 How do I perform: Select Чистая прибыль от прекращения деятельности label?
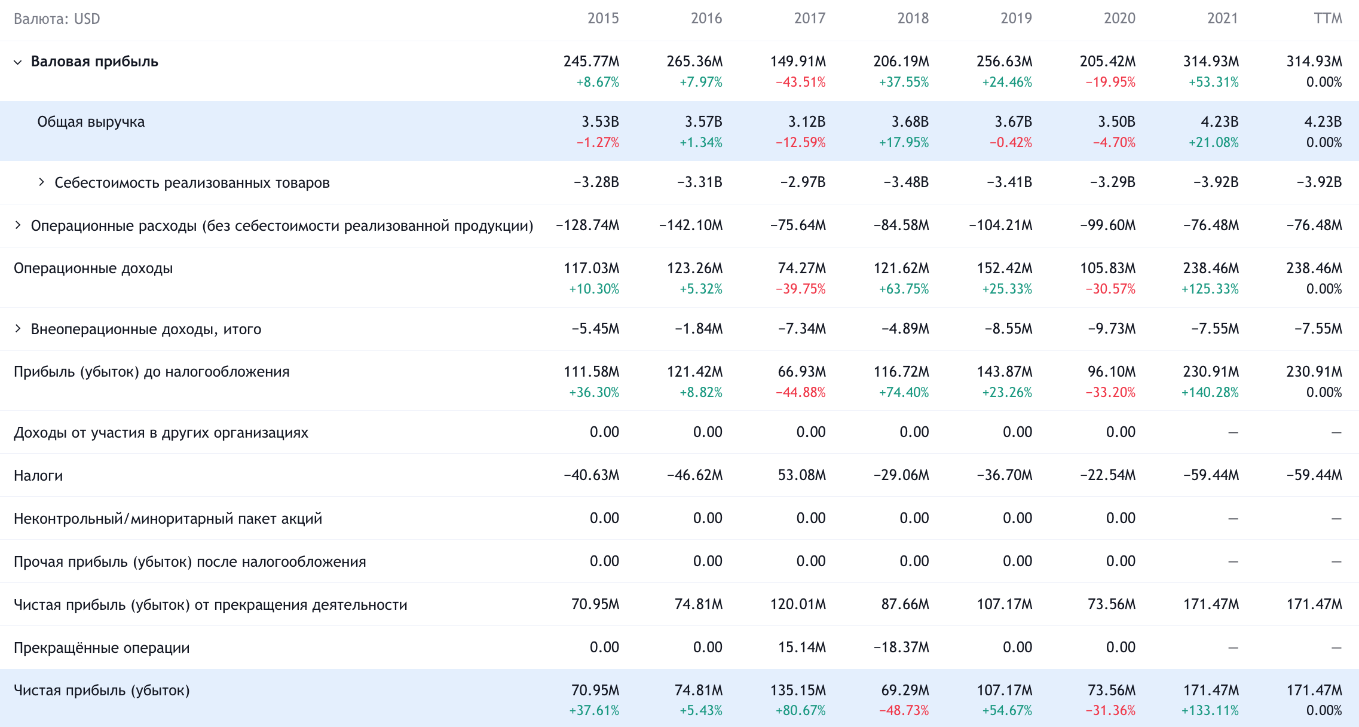[210, 605]
